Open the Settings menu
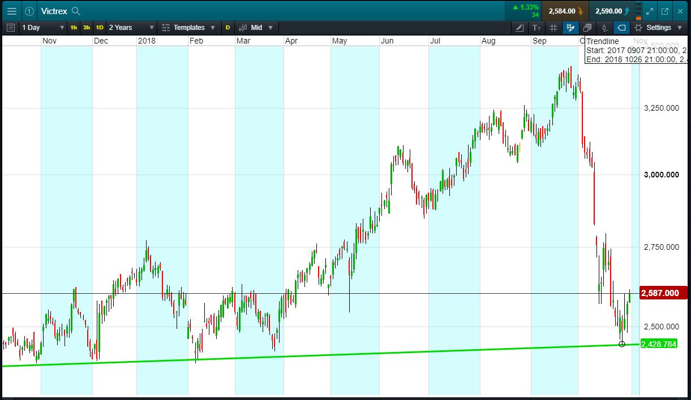The height and width of the screenshot is (400, 691). coord(658,28)
